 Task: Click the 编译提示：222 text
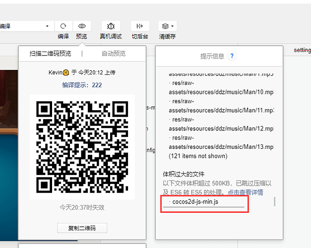82,85
